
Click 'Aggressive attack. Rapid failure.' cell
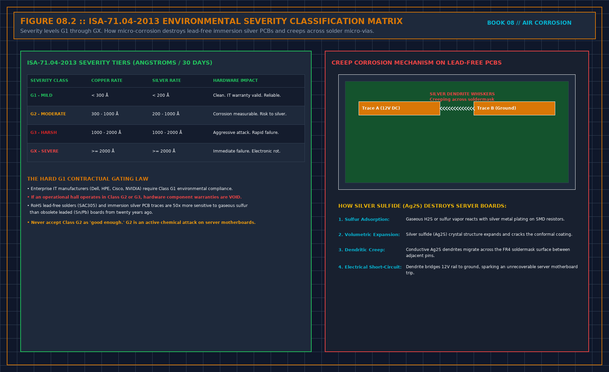coord(246,133)
